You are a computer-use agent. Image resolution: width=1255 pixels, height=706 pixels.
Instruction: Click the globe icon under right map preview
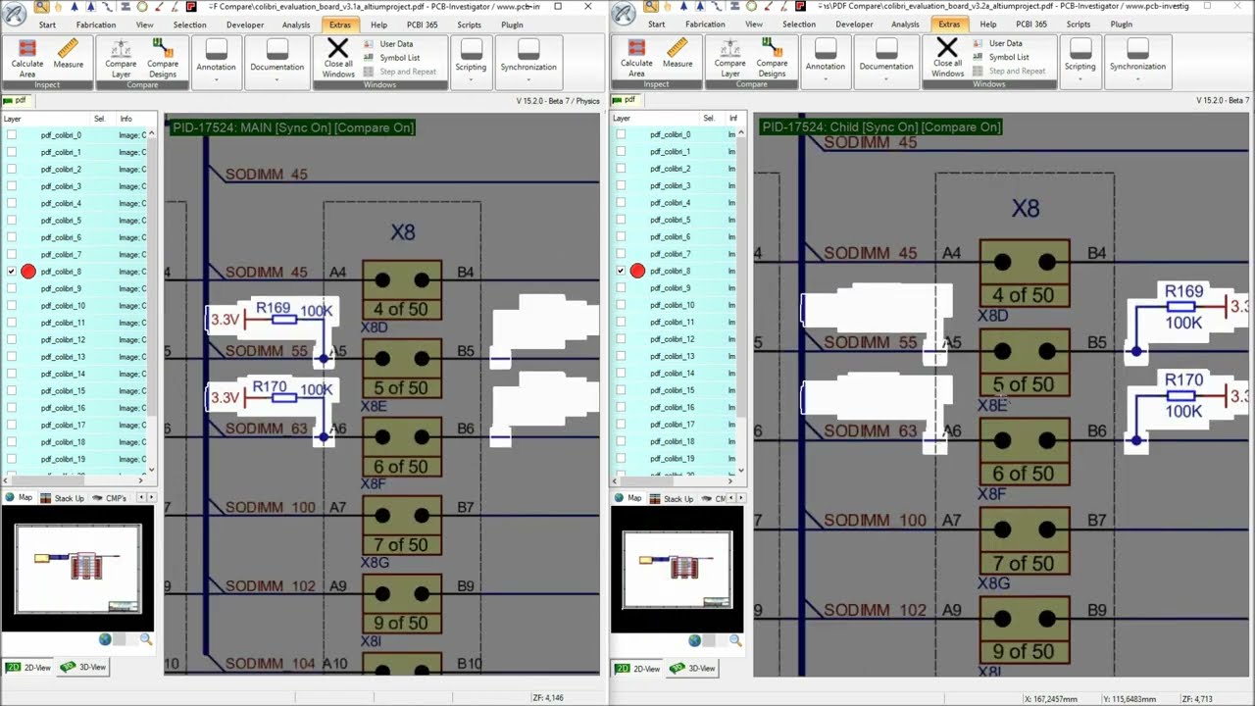(694, 640)
